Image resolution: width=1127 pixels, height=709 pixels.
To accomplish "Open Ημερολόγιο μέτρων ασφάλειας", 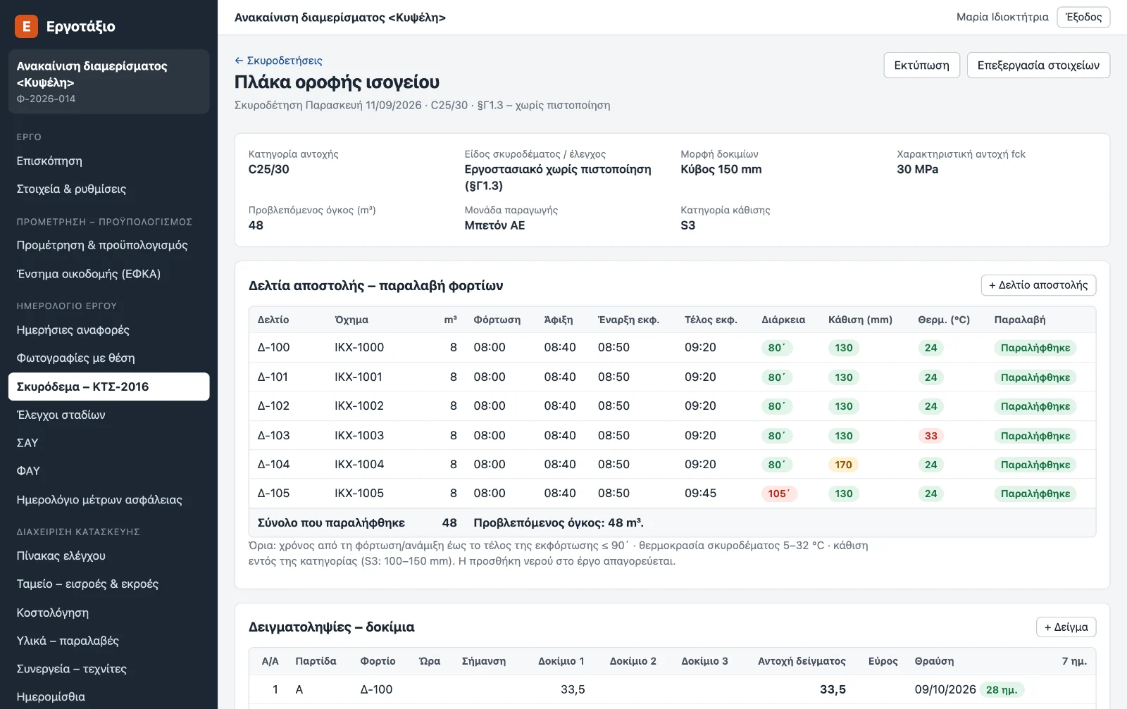I will coord(108,500).
